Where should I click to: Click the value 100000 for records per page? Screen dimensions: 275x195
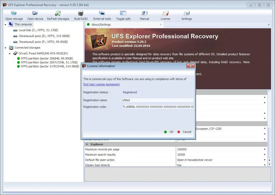coord(182,149)
